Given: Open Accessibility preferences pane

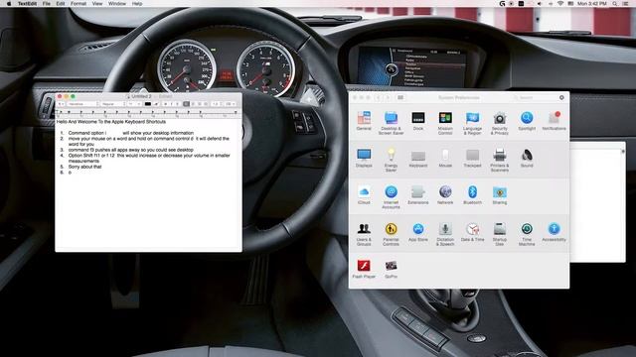Looking at the screenshot, I should tap(555, 232).
